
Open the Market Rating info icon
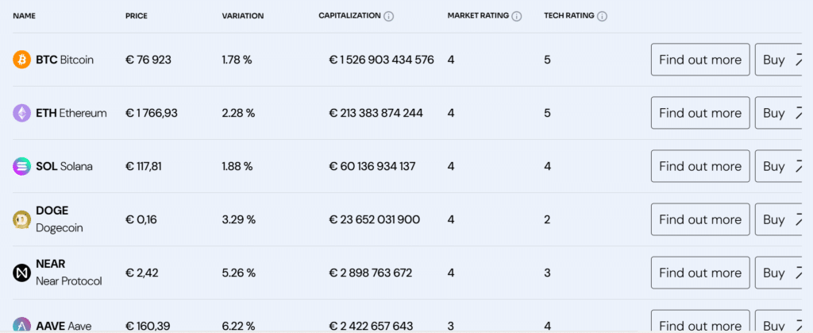[516, 16]
